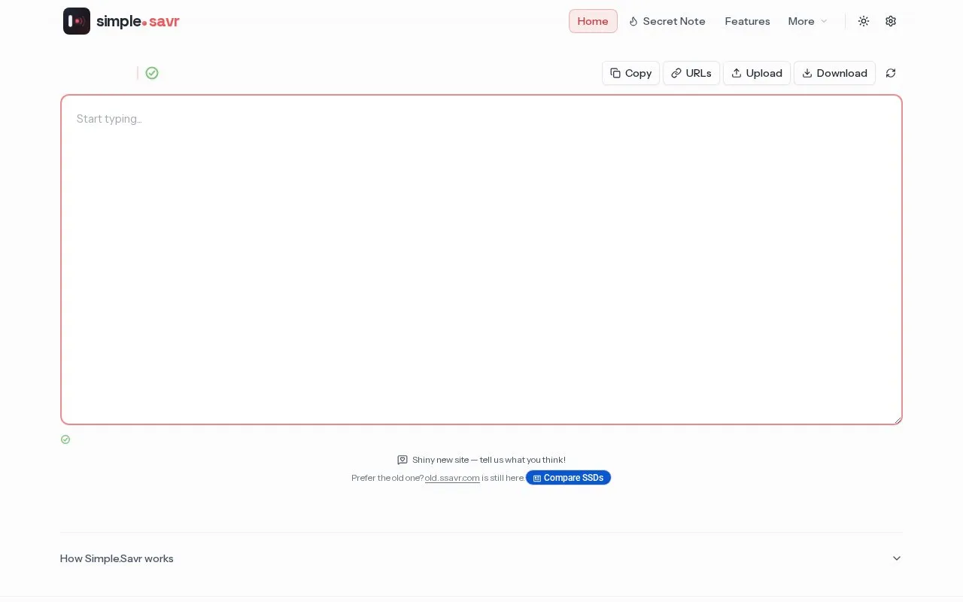Open Secret Note page

point(667,21)
